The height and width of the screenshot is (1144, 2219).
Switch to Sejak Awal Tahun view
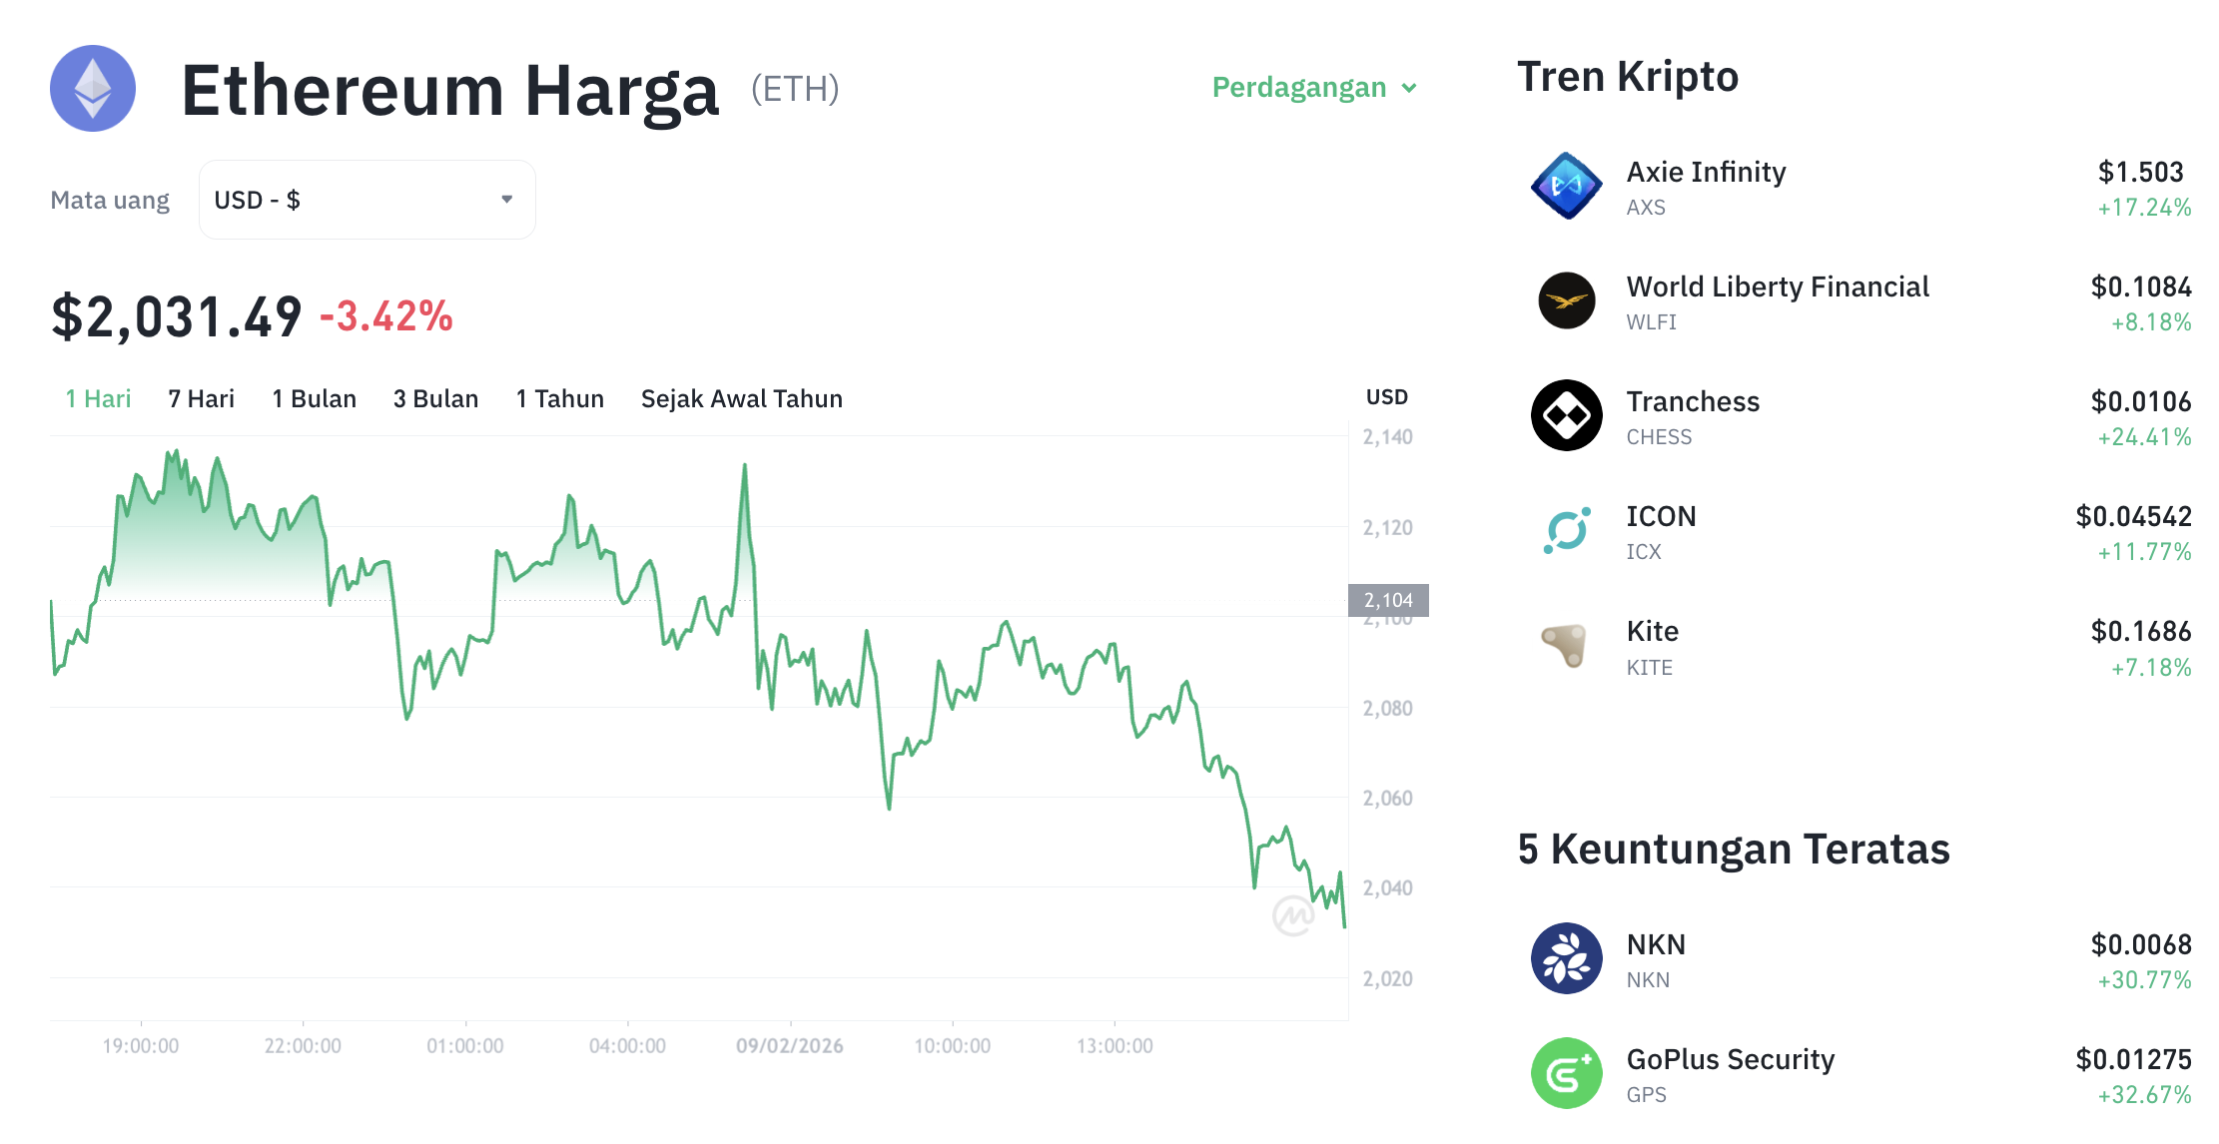[x=741, y=398]
